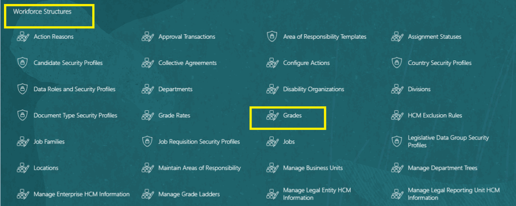The width and height of the screenshot is (516, 206).
Task: Open the Grade Rates task
Action: click(x=174, y=115)
